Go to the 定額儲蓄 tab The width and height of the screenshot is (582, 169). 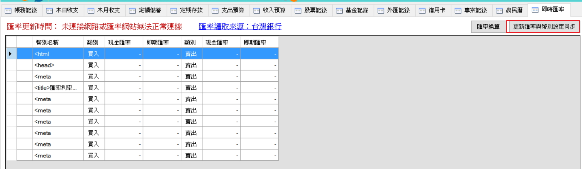146,10
